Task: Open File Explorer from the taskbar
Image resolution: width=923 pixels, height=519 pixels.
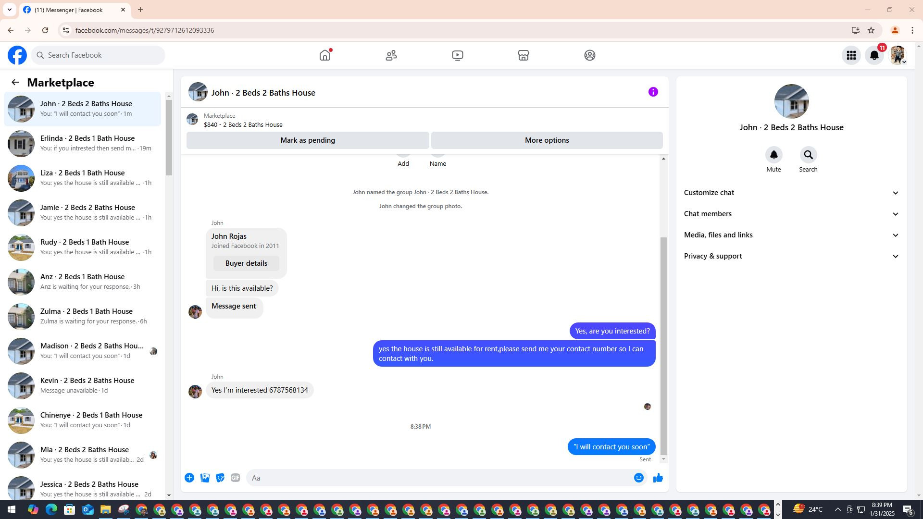Action: (x=105, y=509)
